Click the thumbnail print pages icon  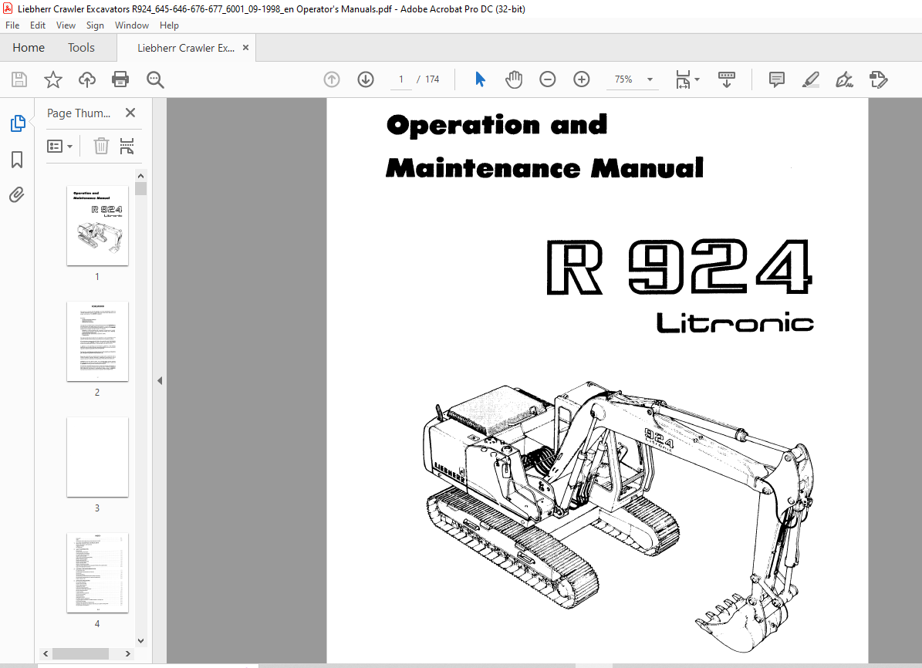(127, 146)
